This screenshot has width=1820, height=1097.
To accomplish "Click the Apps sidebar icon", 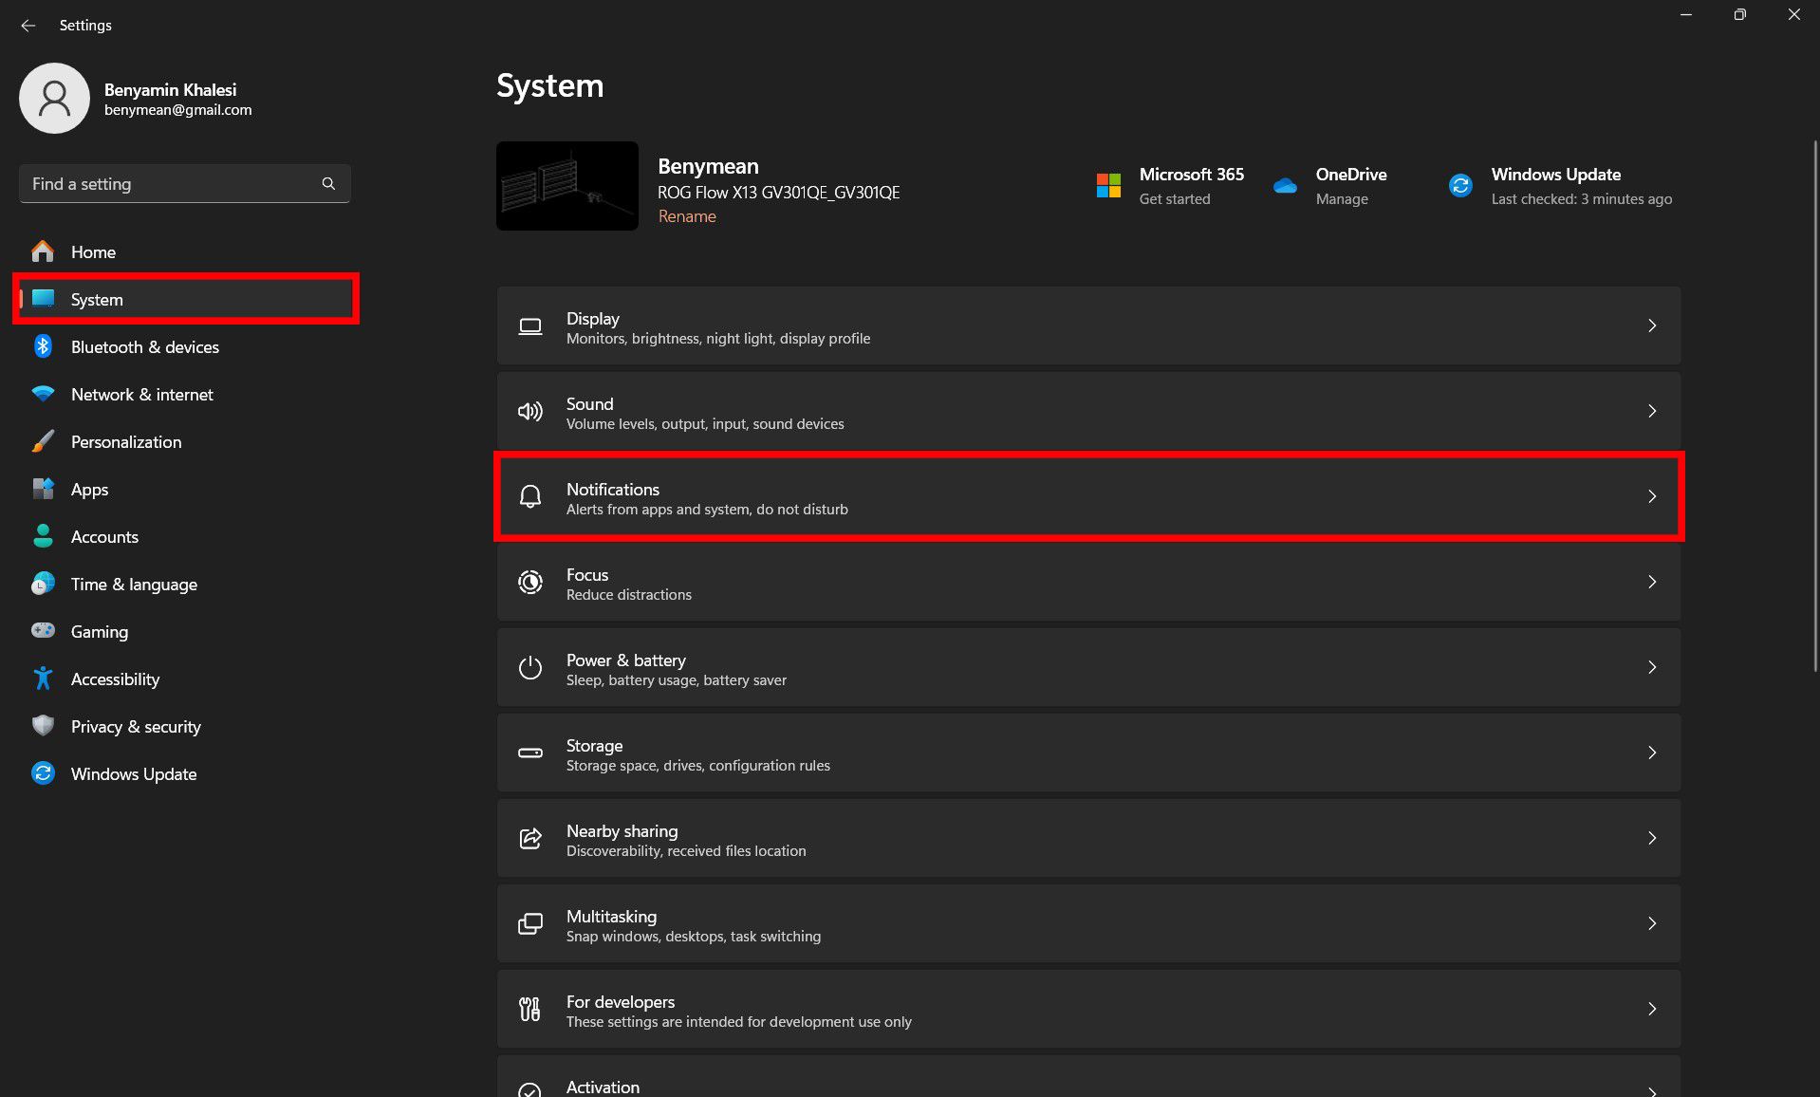I will [43, 489].
